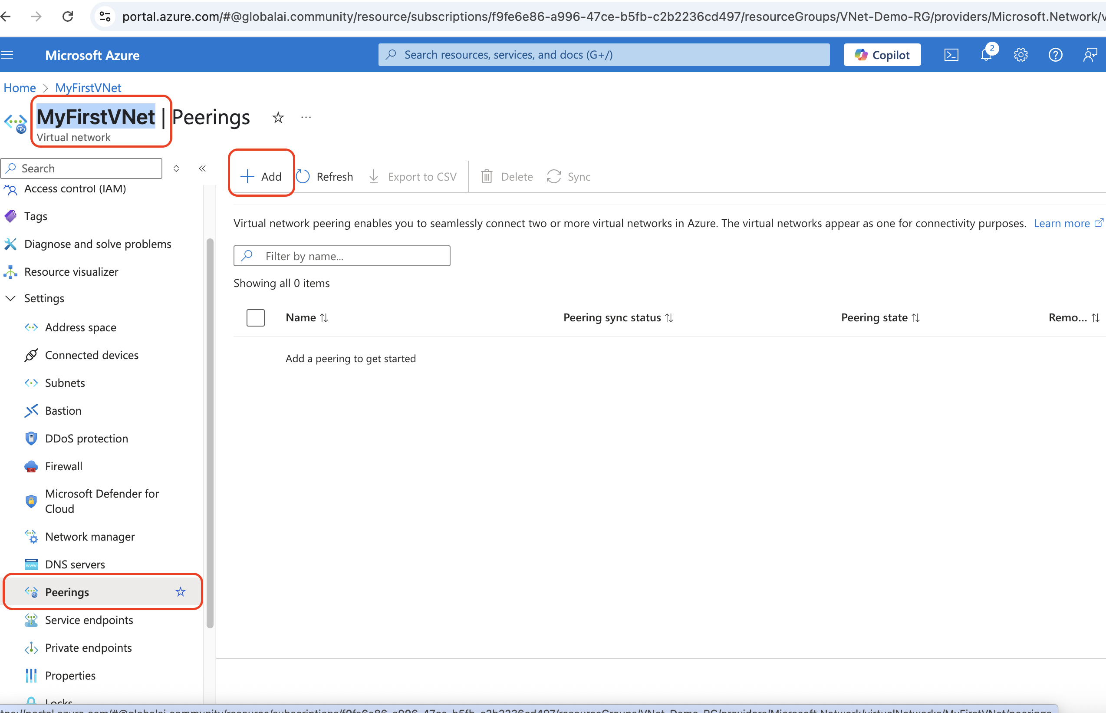Screen dimensions: 1106x713
Task: Click the Network manager icon
Action: (x=31, y=537)
